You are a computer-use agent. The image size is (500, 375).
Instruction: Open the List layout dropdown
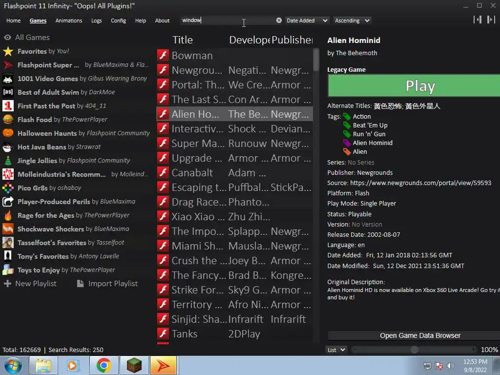pos(336,350)
